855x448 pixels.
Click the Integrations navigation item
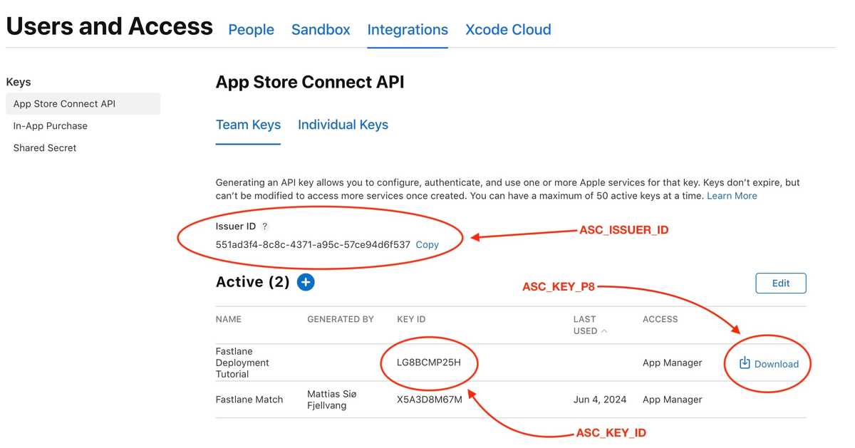coord(408,29)
